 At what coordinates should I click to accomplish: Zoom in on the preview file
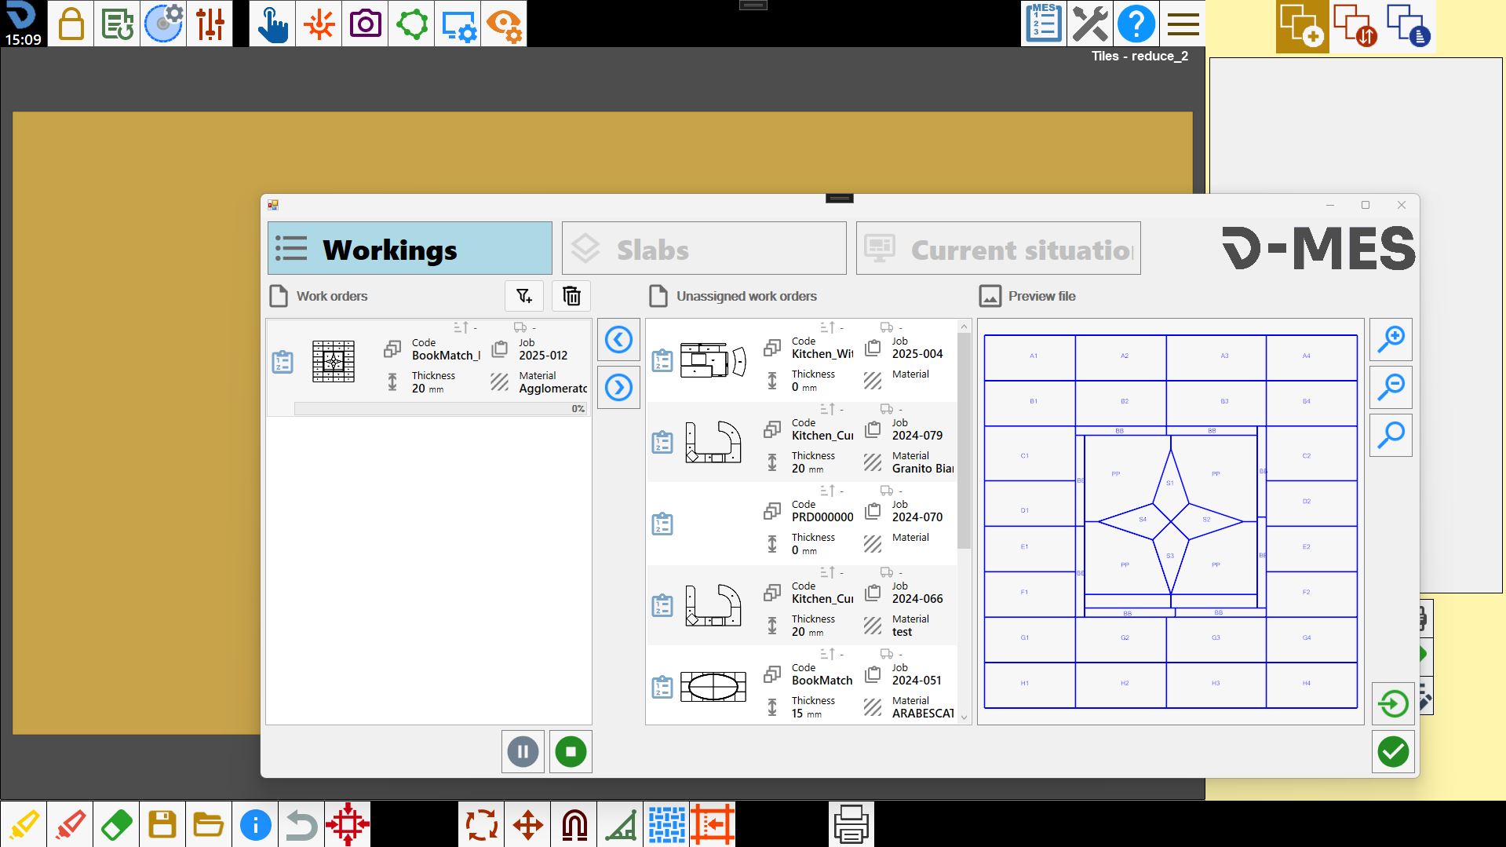coord(1391,339)
